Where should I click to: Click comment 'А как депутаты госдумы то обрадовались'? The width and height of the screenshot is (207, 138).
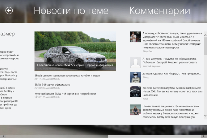(x=170, y=61)
